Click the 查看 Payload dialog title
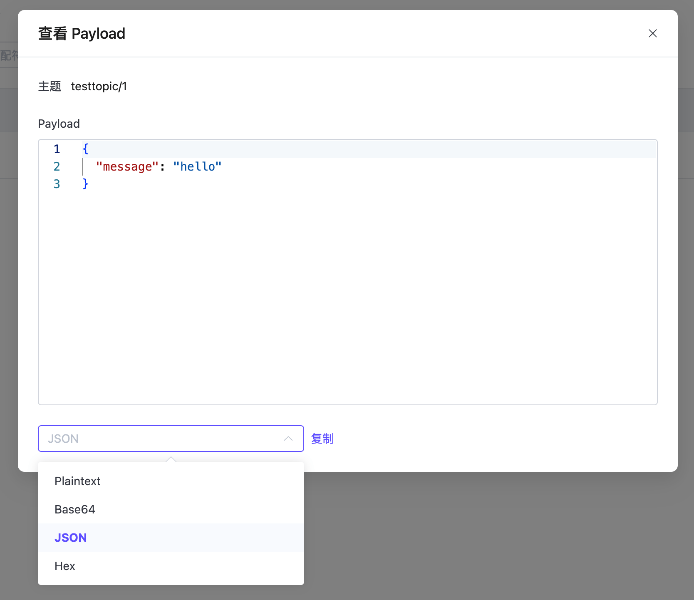Image resolution: width=694 pixels, height=600 pixels. (x=82, y=33)
